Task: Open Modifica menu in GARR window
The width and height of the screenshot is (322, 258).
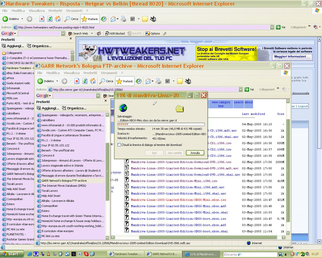Action: [53, 73]
